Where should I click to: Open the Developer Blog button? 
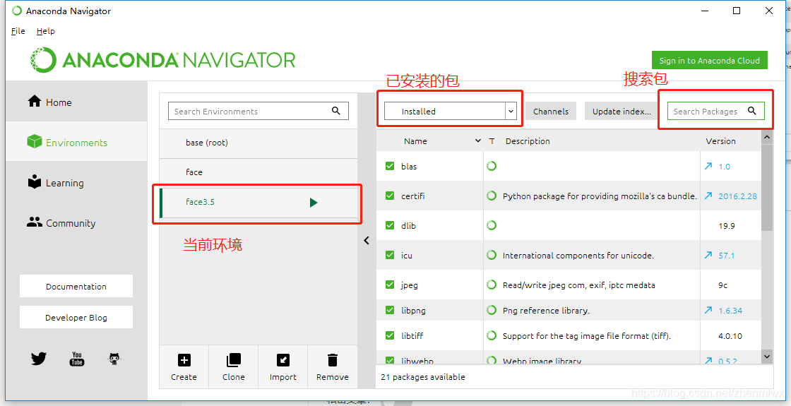(76, 317)
